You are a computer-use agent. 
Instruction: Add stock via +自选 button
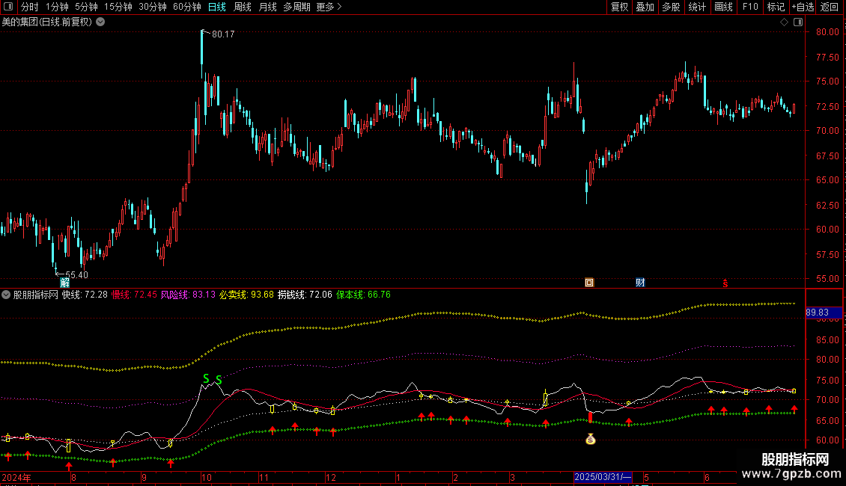point(803,7)
